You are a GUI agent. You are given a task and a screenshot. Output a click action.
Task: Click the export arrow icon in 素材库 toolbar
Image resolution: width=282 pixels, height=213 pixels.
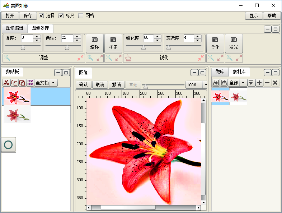click(x=224, y=83)
